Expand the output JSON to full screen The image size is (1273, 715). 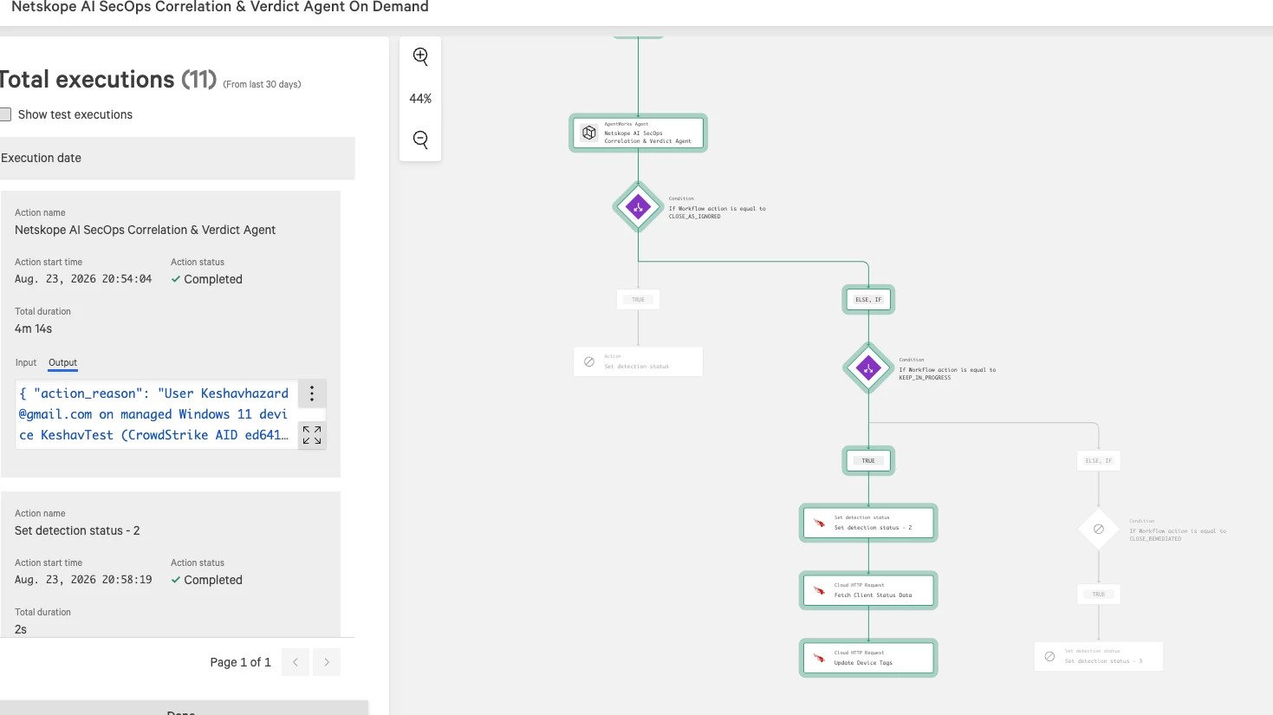point(312,435)
